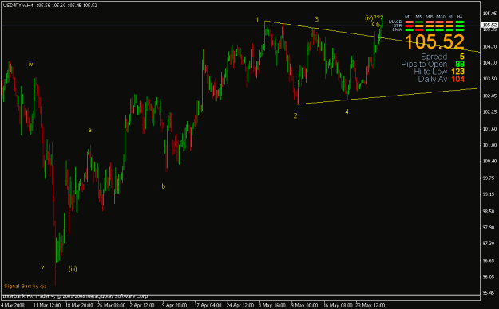Click the '24 Apr 12:00' time axis label
499x309 pixels.
(240, 306)
